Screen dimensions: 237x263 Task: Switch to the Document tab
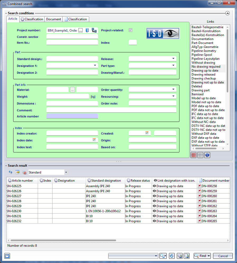point(54,19)
